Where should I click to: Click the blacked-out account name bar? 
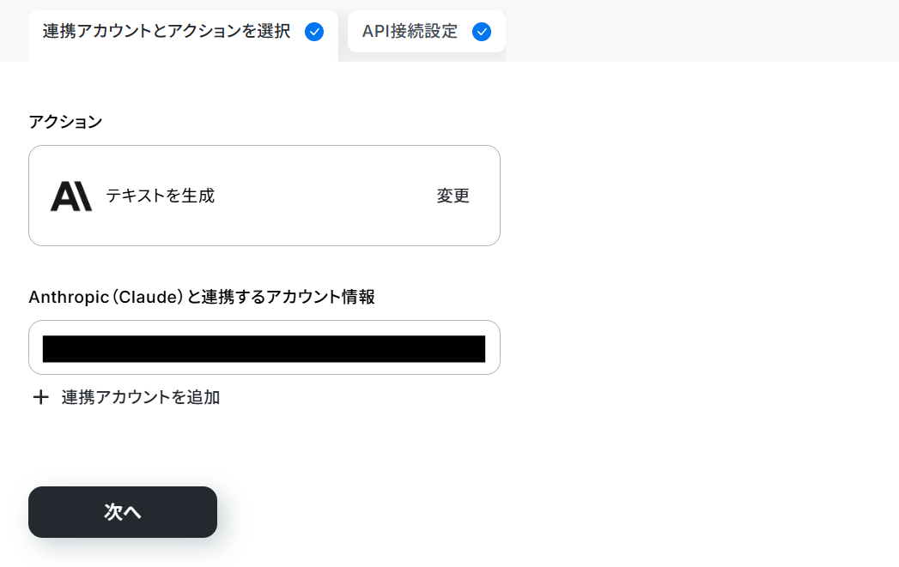(x=264, y=349)
